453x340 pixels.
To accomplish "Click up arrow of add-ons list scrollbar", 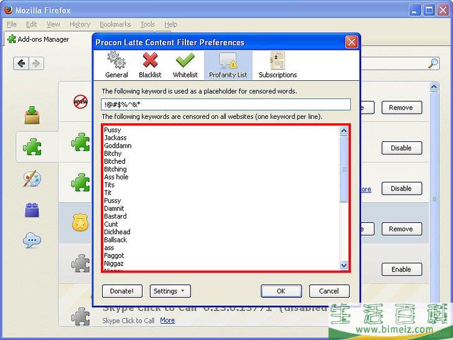I will (x=434, y=87).
